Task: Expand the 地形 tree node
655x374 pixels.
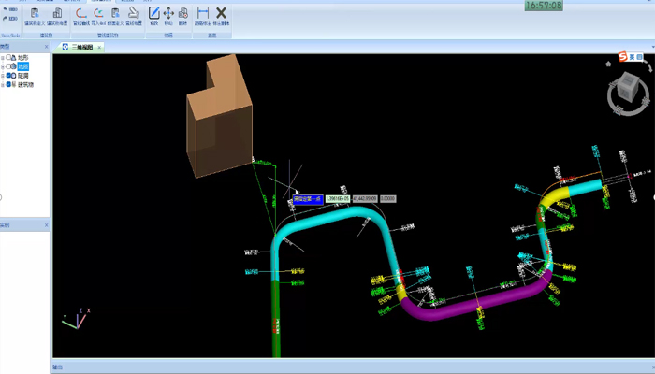Action: click(x=4, y=58)
